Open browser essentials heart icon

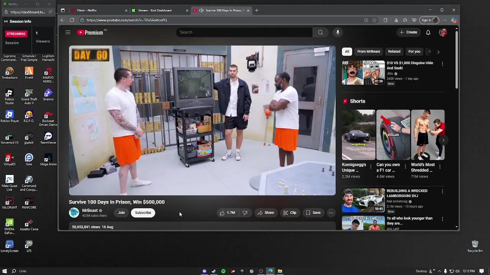tap(414, 20)
